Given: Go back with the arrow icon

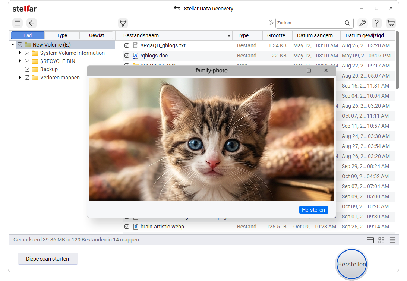Looking at the screenshot, I should (x=31, y=23).
